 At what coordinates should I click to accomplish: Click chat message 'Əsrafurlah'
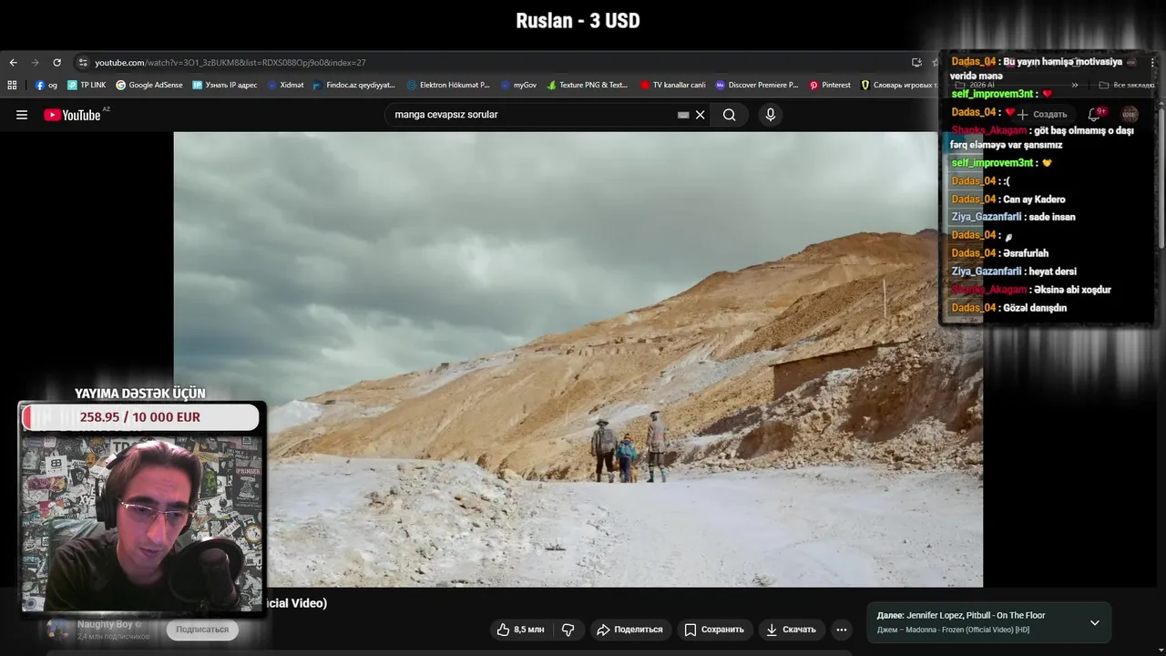pos(1026,253)
